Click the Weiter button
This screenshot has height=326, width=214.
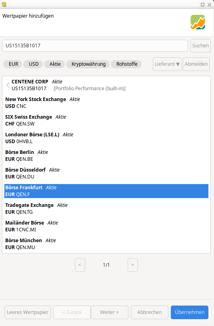(x=110, y=312)
